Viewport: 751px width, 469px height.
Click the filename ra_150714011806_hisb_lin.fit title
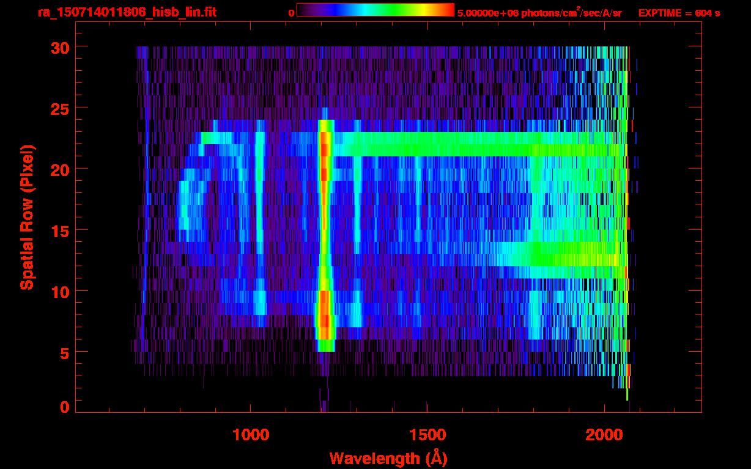pyautogui.click(x=127, y=12)
